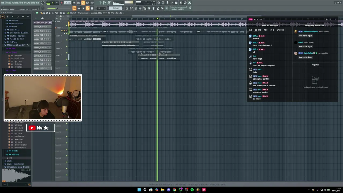Screen dimensions: 343x193
Task: Toggle the countdown before recording icon
Action: [x=83, y=3]
